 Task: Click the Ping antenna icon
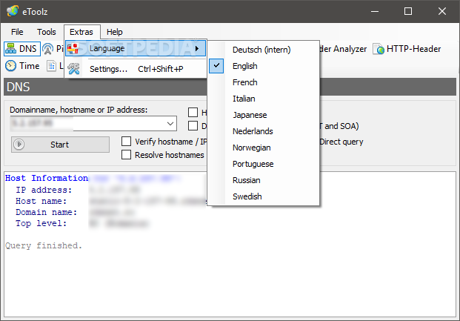point(48,49)
